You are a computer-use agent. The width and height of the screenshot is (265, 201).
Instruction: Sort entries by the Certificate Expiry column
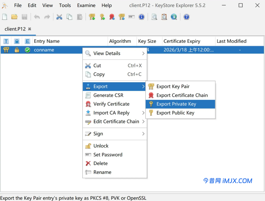(189, 41)
